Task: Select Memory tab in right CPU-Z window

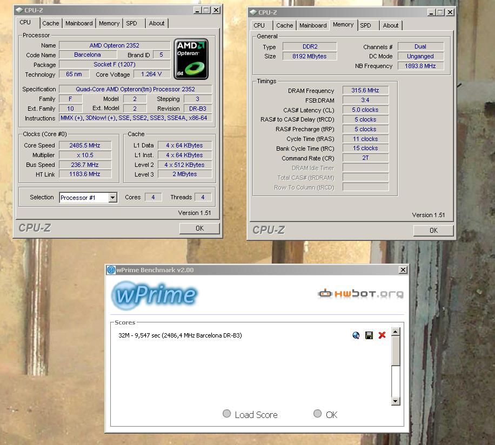Action: click(343, 25)
